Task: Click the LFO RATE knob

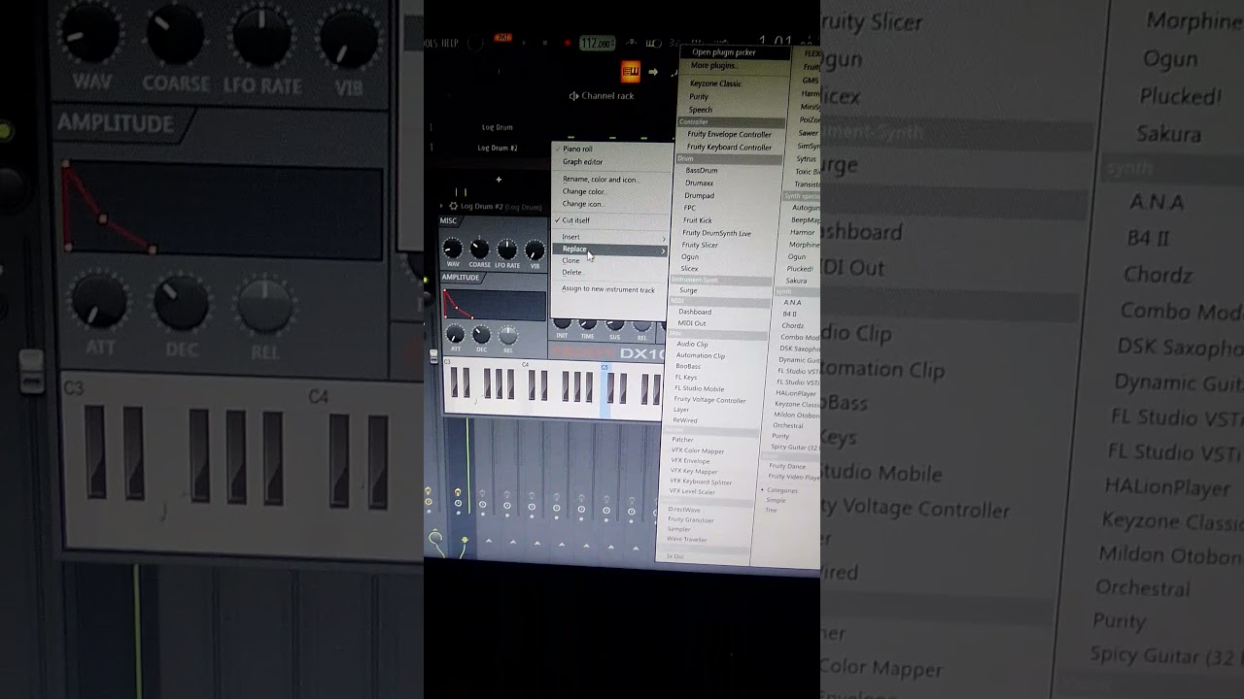Action: 507,250
